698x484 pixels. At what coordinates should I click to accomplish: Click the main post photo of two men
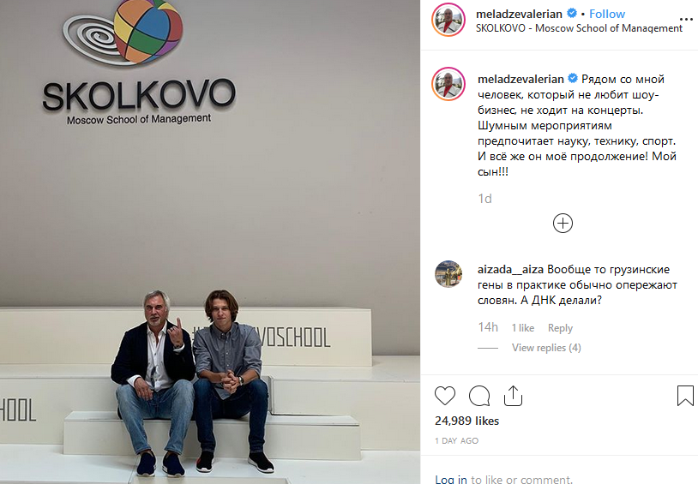tap(210, 242)
